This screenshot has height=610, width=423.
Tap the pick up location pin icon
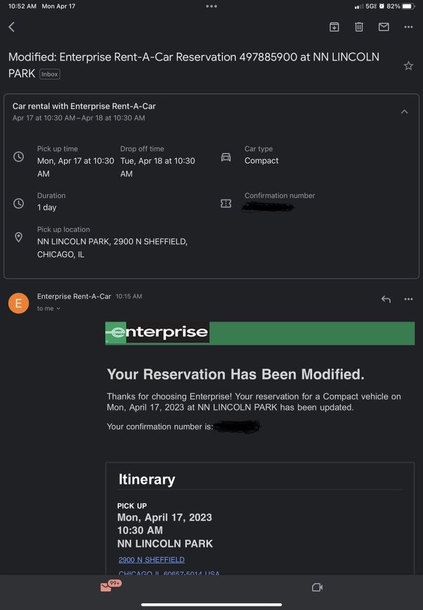(19, 237)
